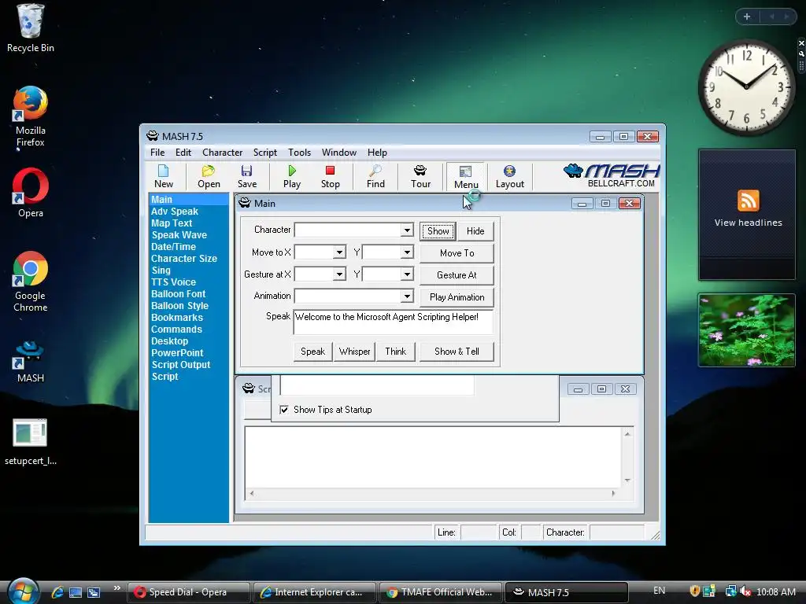
Task: Click the add gadget plus button
Action: tap(747, 17)
